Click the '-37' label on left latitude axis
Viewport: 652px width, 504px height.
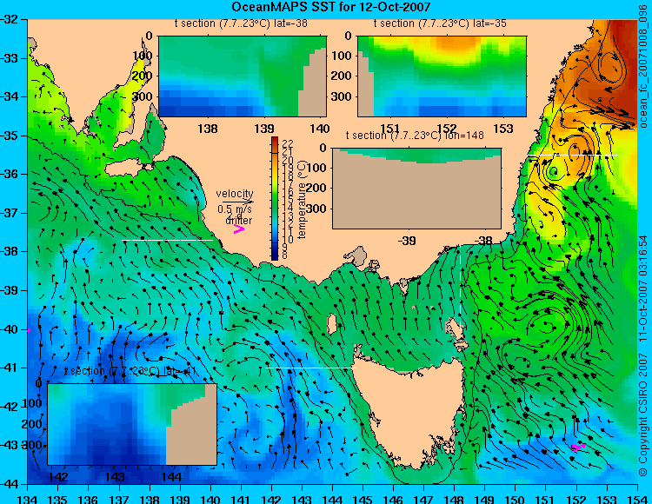[9, 213]
